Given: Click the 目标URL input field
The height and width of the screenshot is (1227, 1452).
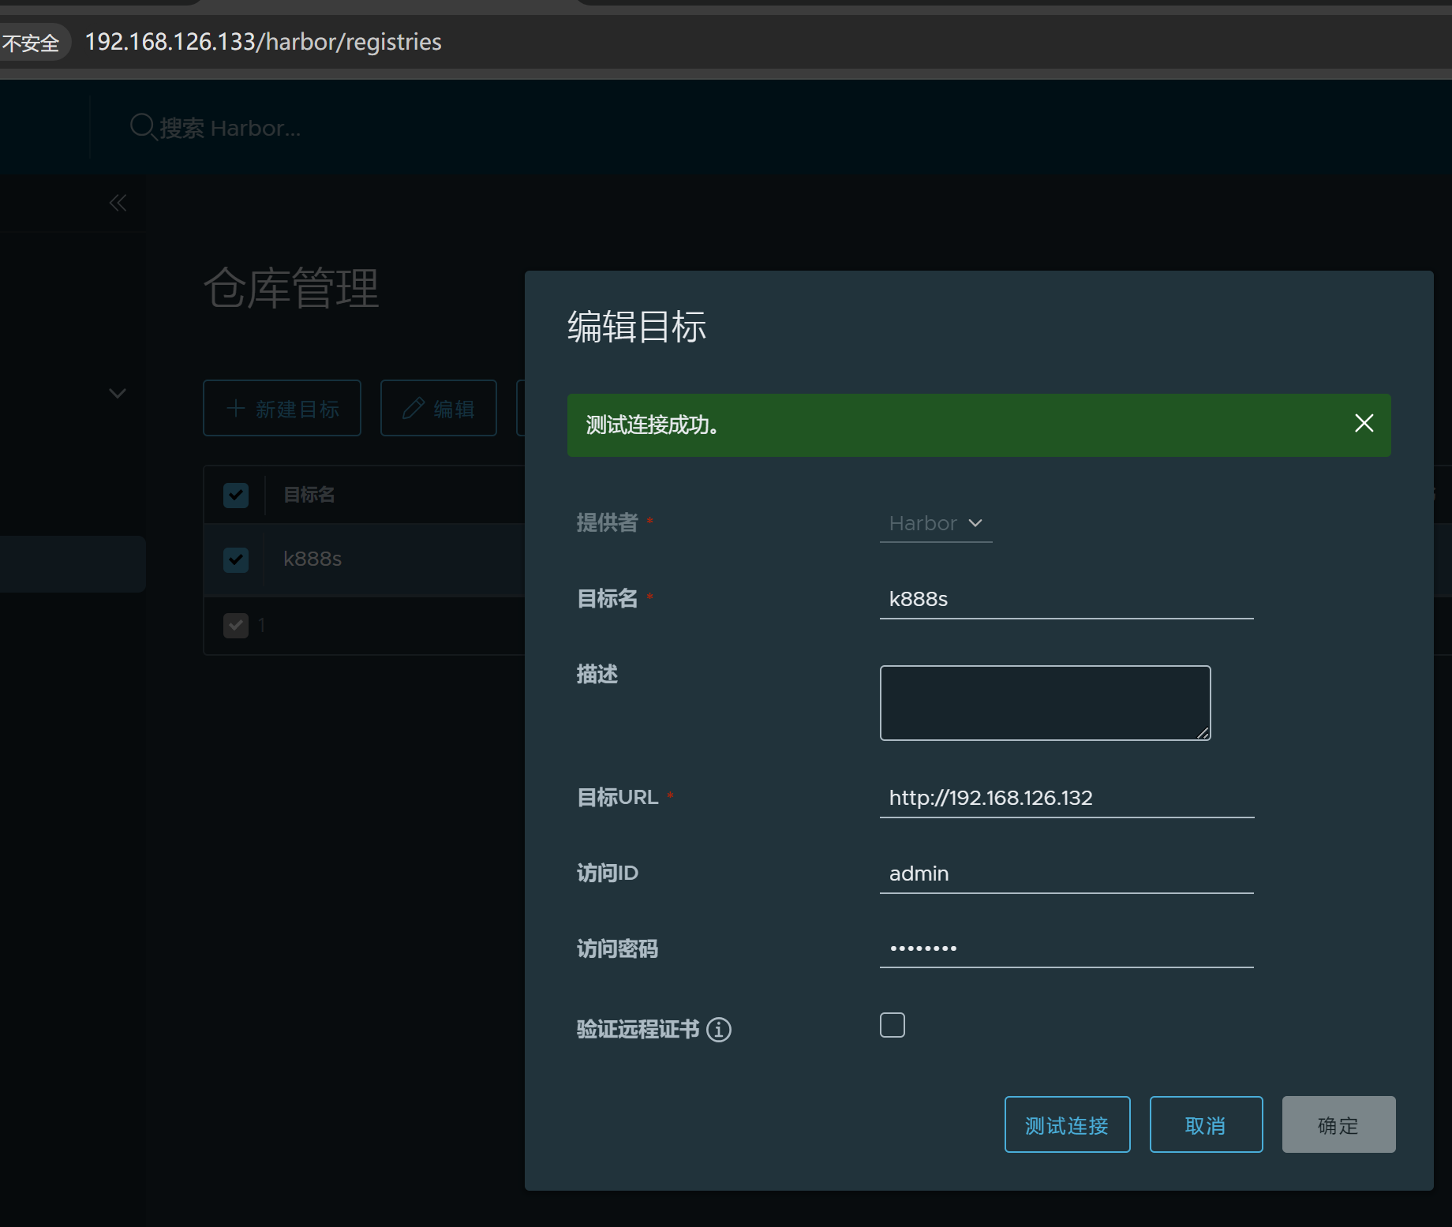Looking at the screenshot, I should pos(1066,798).
